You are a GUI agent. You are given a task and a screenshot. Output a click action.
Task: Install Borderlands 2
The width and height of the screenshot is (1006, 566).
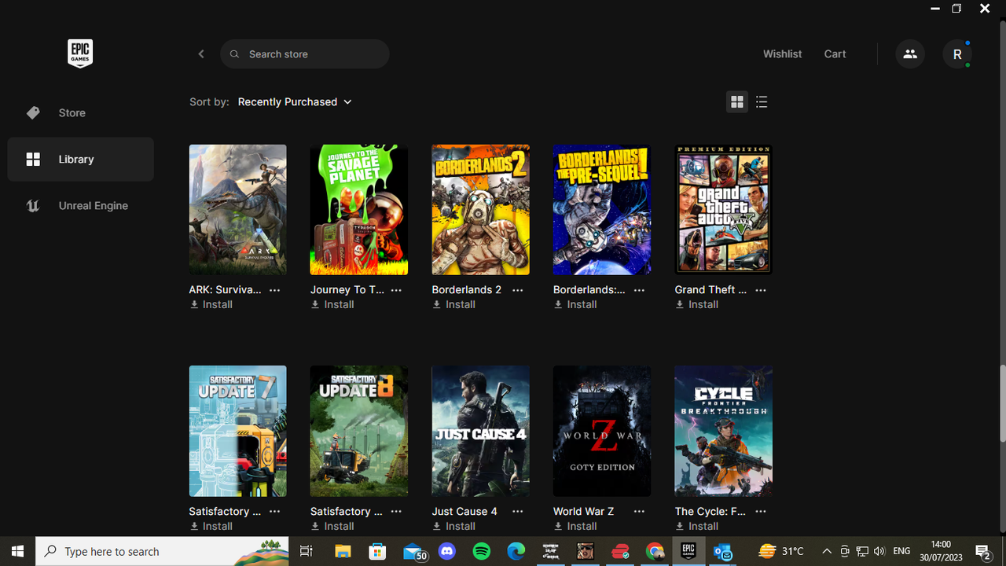(x=454, y=305)
